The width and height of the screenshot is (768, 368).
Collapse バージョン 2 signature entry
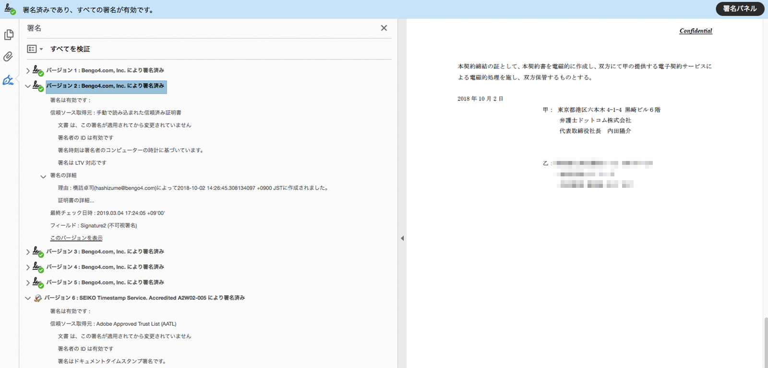pyautogui.click(x=28, y=86)
